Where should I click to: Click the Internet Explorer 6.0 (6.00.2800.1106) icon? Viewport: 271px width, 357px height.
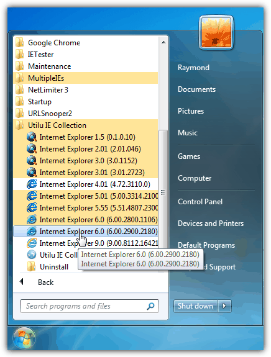(32, 220)
